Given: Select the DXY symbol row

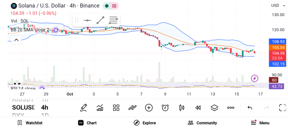Looking at the screenshot, I should click(30, 115).
